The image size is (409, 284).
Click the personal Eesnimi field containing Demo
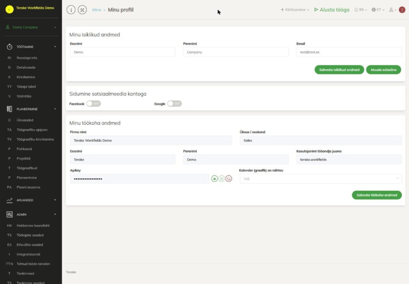click(123, 52)
